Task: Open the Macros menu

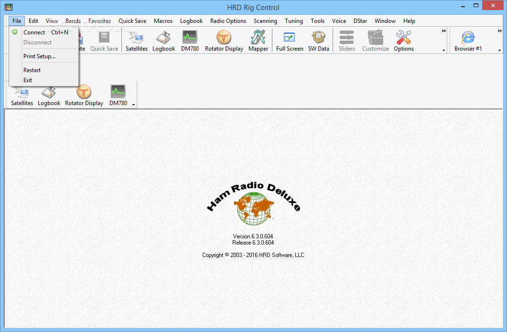Action: click(x=163, y=21)
